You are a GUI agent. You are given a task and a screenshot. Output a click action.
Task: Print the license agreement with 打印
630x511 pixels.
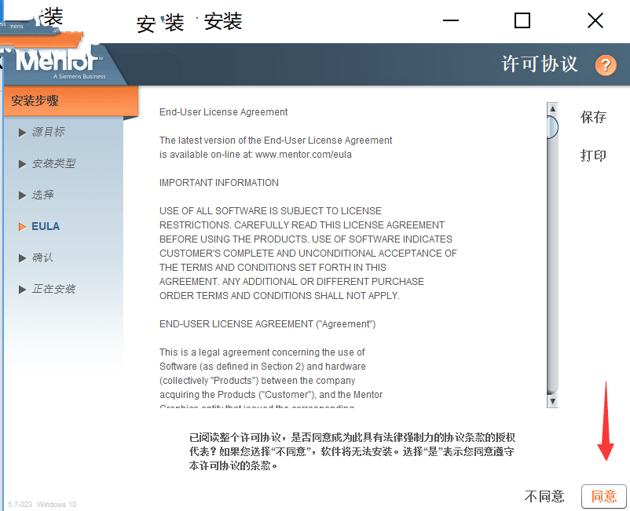pos(593,155)
